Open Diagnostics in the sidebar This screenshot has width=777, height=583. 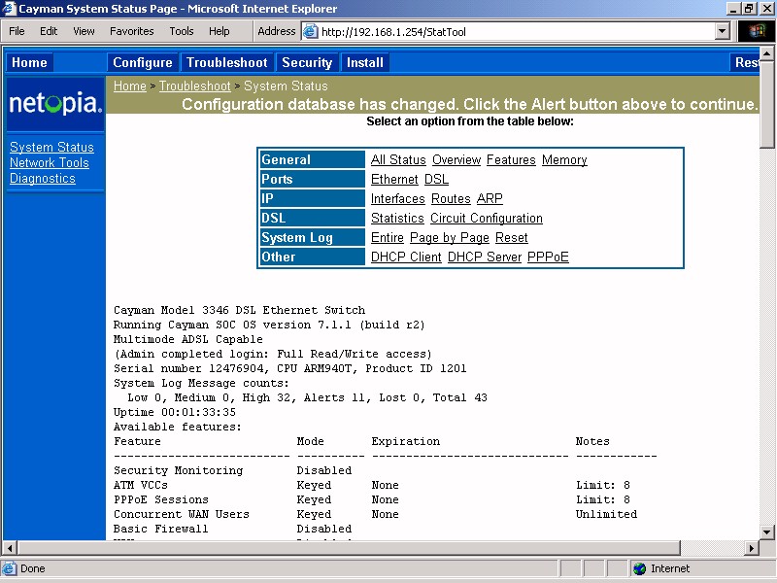43,179
